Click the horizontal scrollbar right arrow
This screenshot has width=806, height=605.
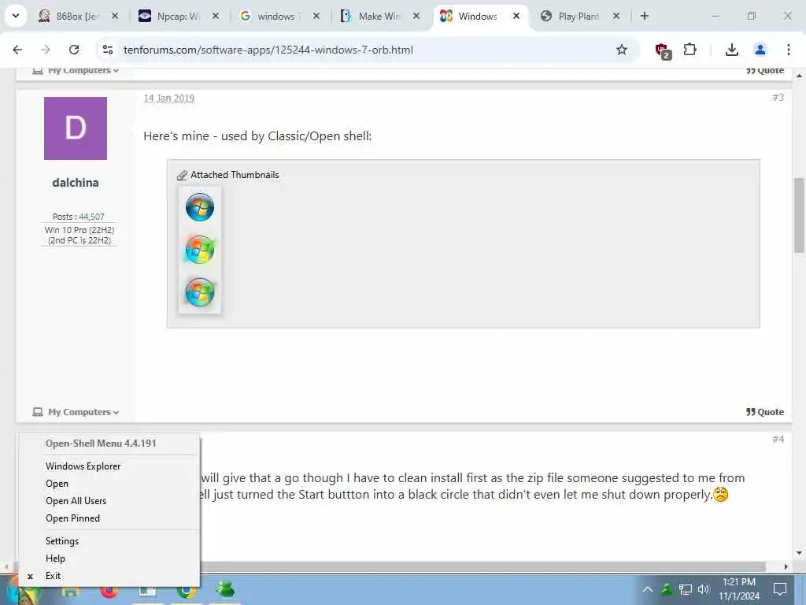[786, 567]
